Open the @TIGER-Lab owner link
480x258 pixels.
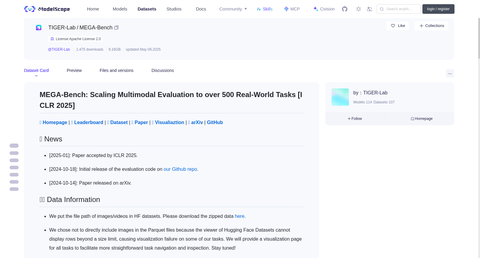coord(59,49)
